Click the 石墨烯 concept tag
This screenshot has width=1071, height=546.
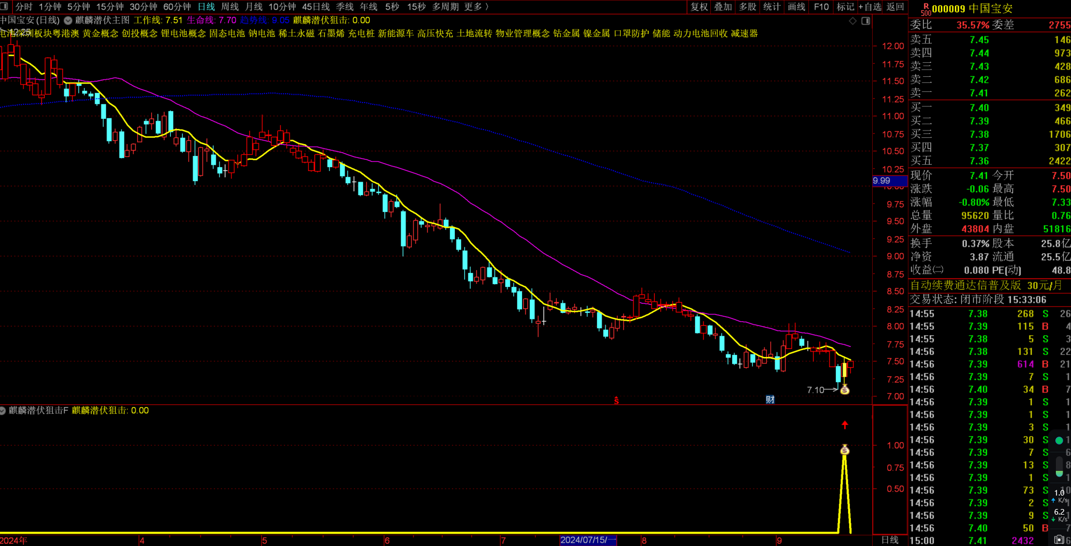(x=332, y=34)
